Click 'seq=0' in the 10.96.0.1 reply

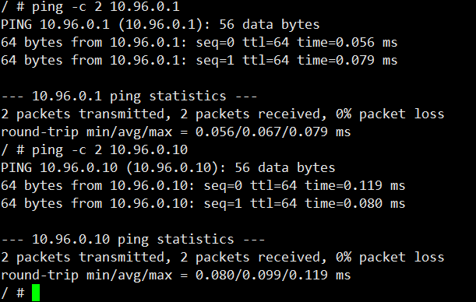click(215, 43)
